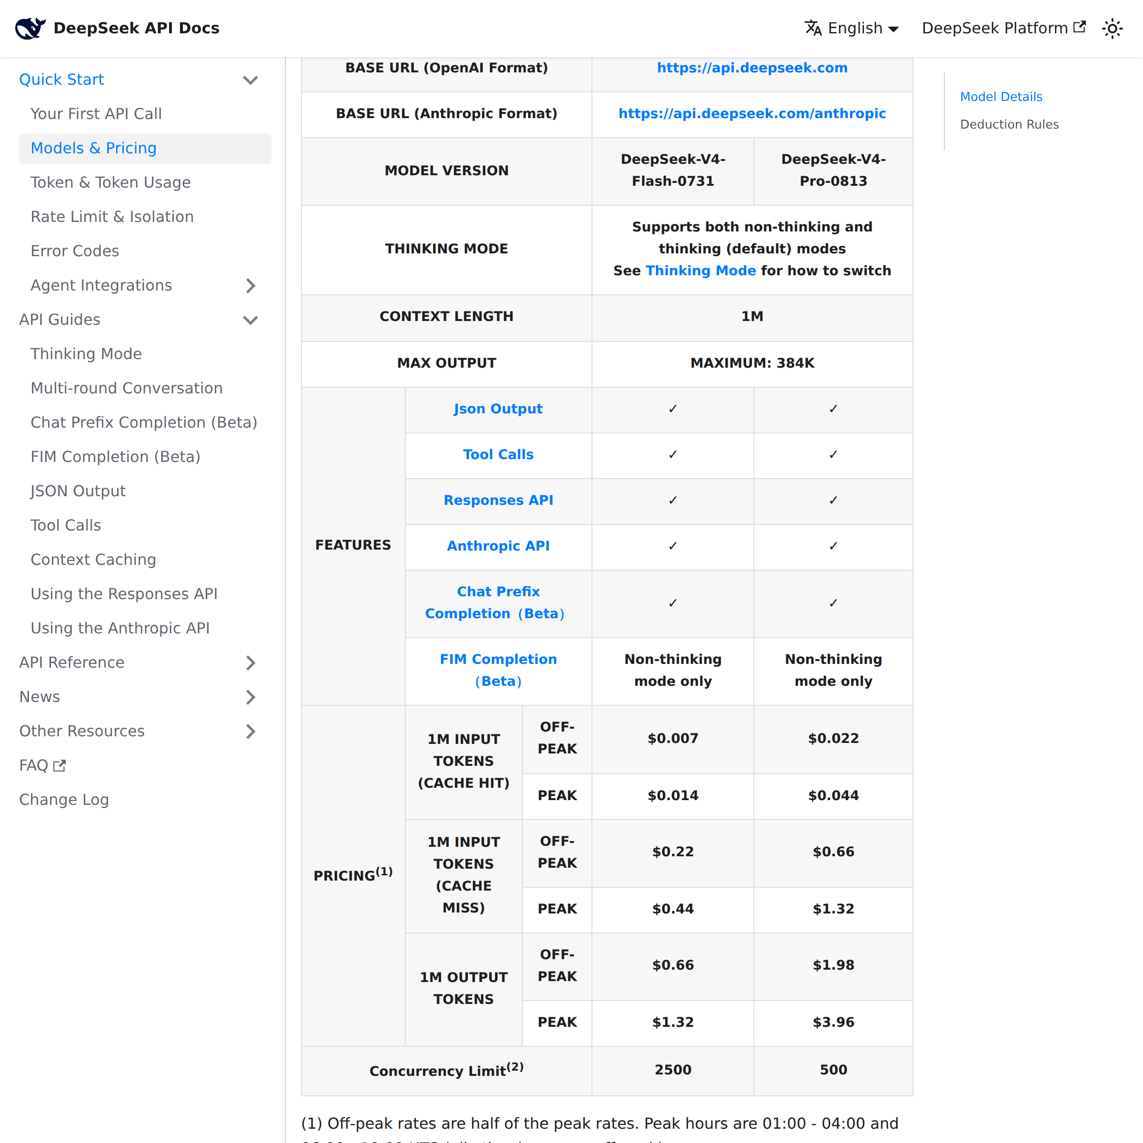Open JSON Output sidebar guide
The height and width of the screenshot is (1143, 1143).
point(78,491)
